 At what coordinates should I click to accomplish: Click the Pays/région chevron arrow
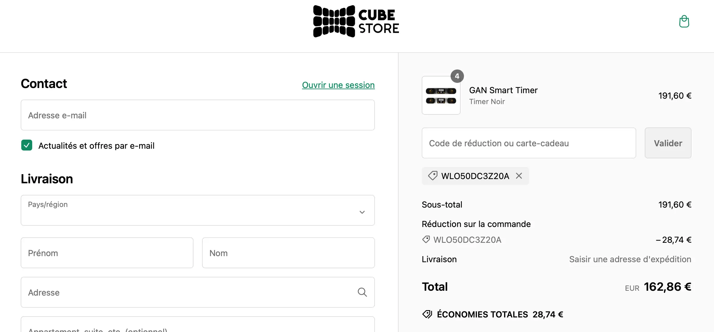[x=362, y=212]
